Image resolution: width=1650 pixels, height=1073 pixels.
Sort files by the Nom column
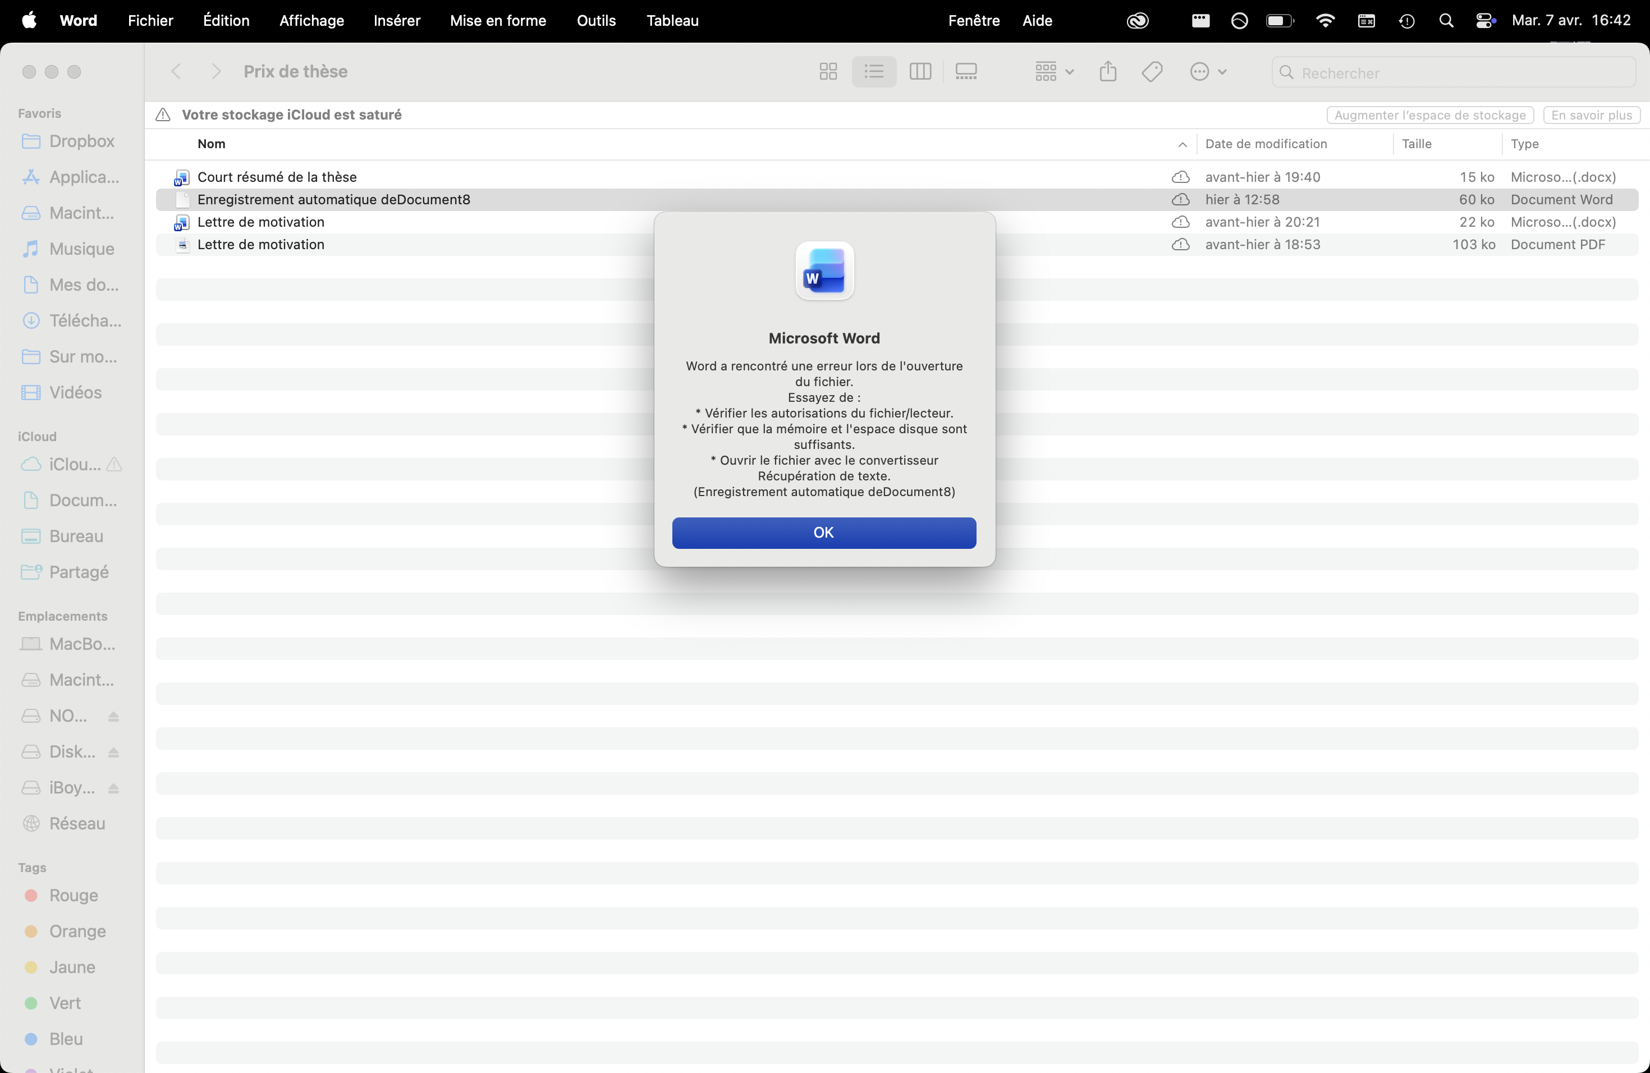pyautogui.click(x=212, y=144)
